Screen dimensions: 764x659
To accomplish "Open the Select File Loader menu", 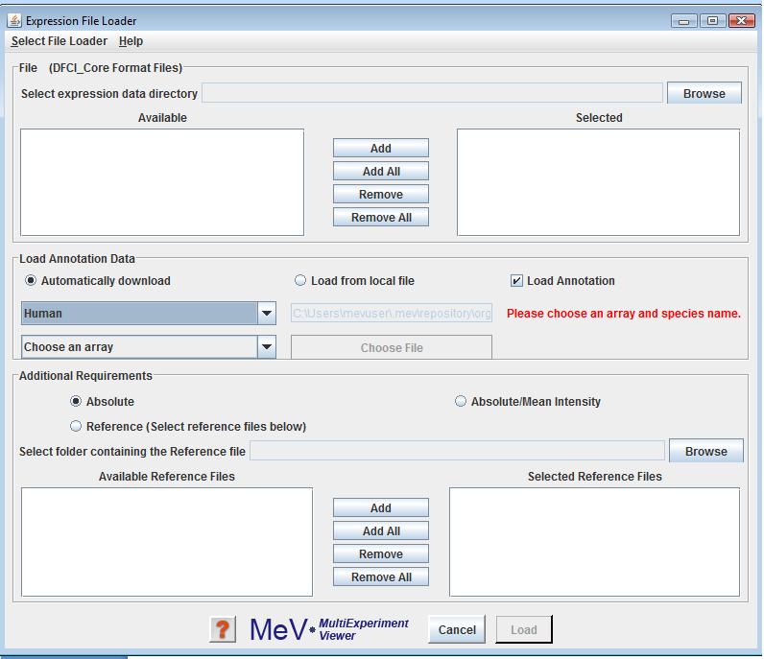I will [60, 41].
